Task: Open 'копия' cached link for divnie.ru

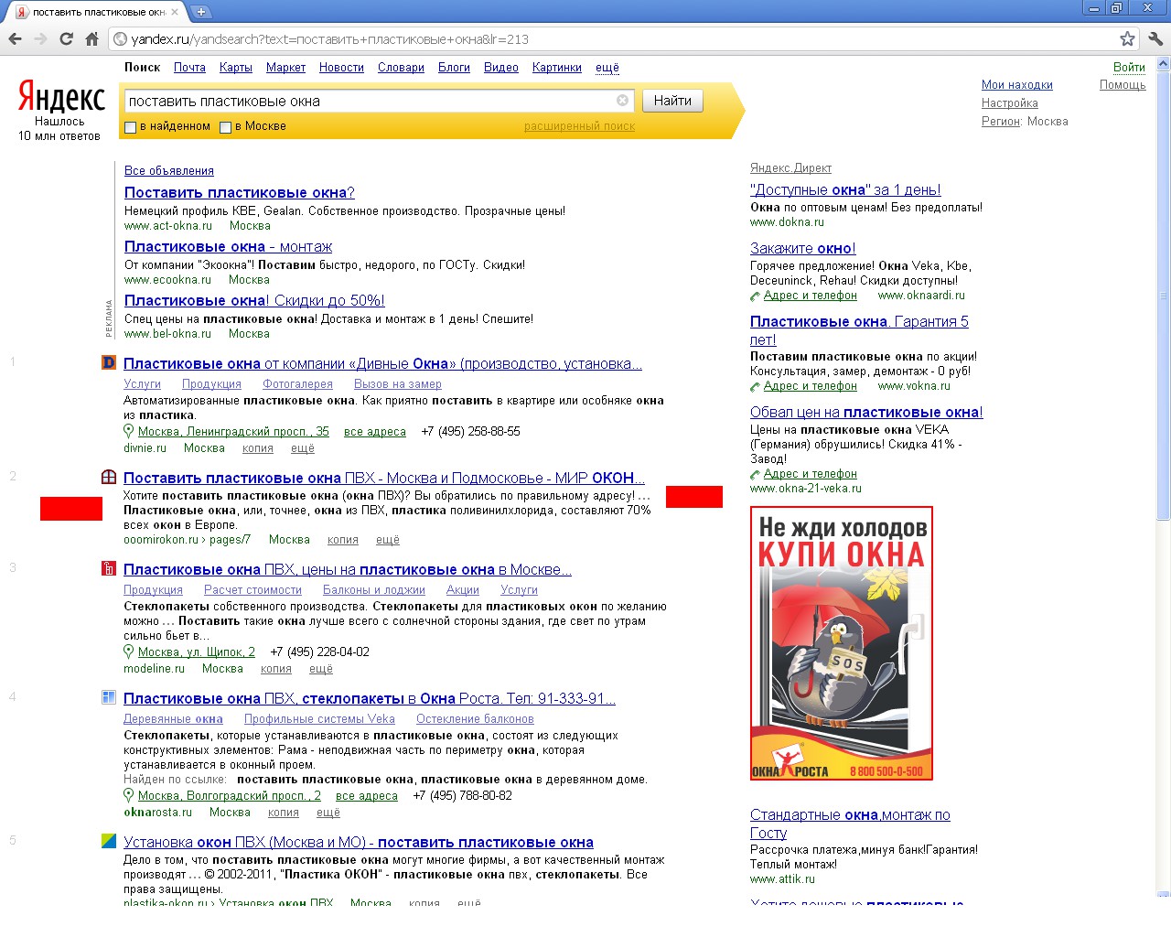Action: [258, 448]
